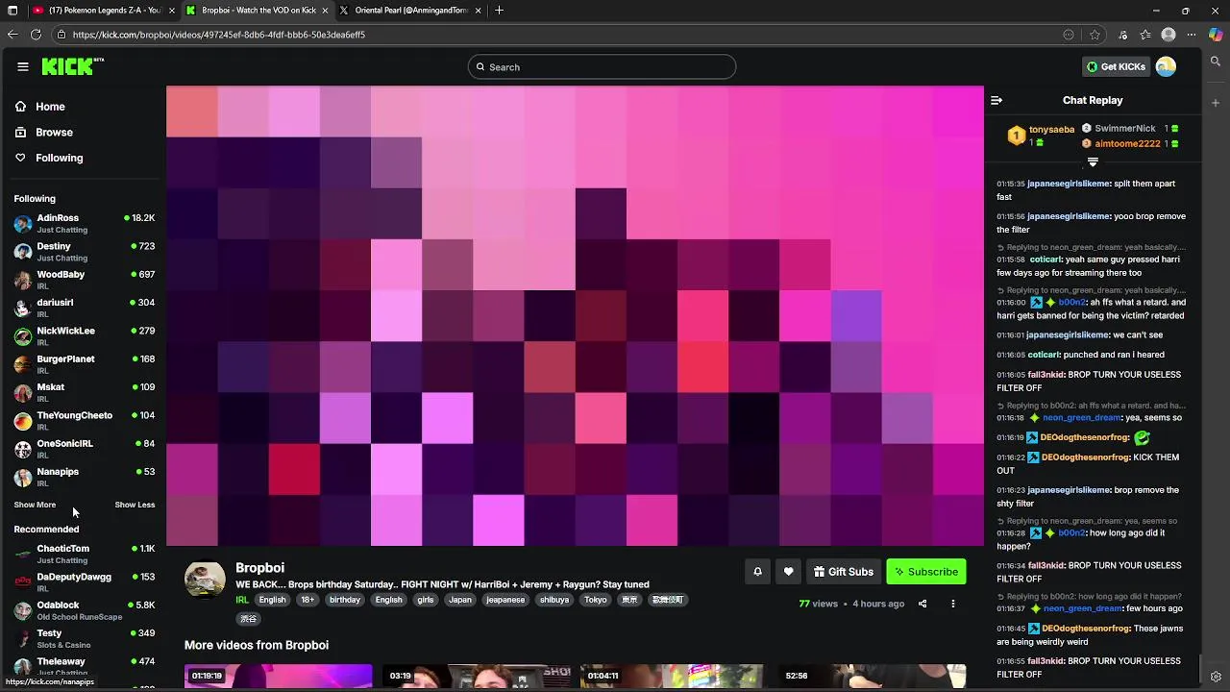1230x692 pixels.
Task: Open the 01:19:19 video thumbnail
Action: click(278, 677)
